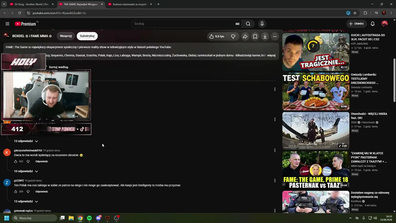The width and height of the screenshot is (396, 223).
Task: Like the comment by @krzysztofmichalak8763
Action: pyautogui.click(x=15, y=161)
